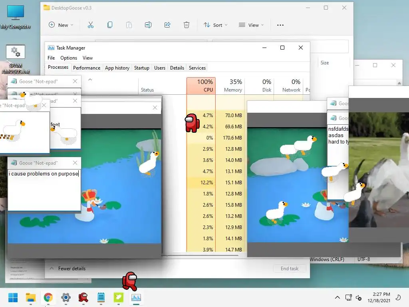The width and height of the screenshot is (409, 307).
Task: Switch to the Startup tab
Action: click(142, 68)
